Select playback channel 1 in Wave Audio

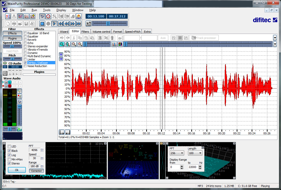(10, 82)
